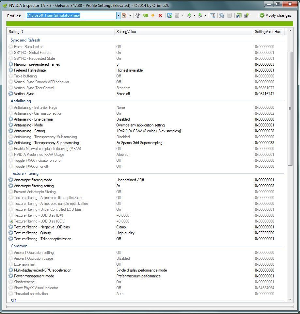Open dropdown beside remove application icon
Viewport: 300px width, 314px height.
[182, 15]
